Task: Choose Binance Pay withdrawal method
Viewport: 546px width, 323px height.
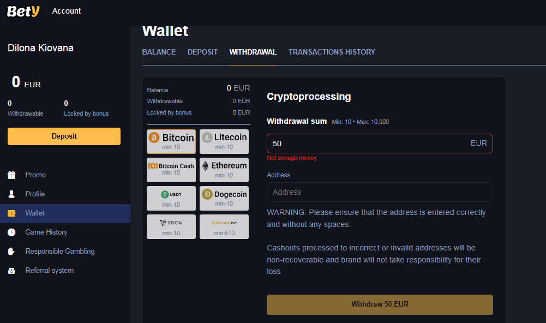Action: [x=224, y=226]
